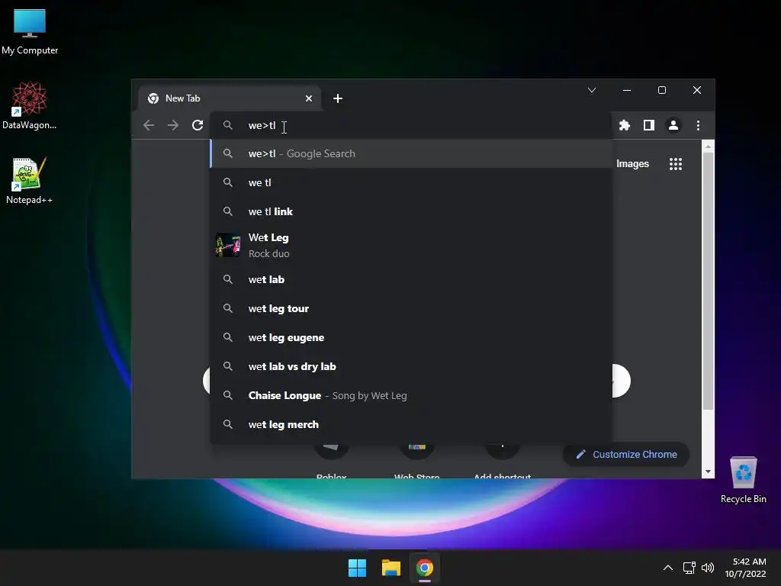Show hidden system tray icons
Screen dimensions: 781x586
pos(668,568)
